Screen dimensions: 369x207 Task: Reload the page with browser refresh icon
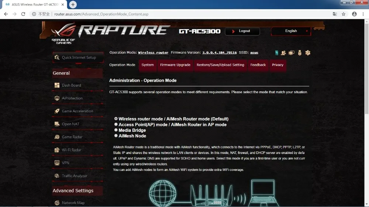point(23,14)
